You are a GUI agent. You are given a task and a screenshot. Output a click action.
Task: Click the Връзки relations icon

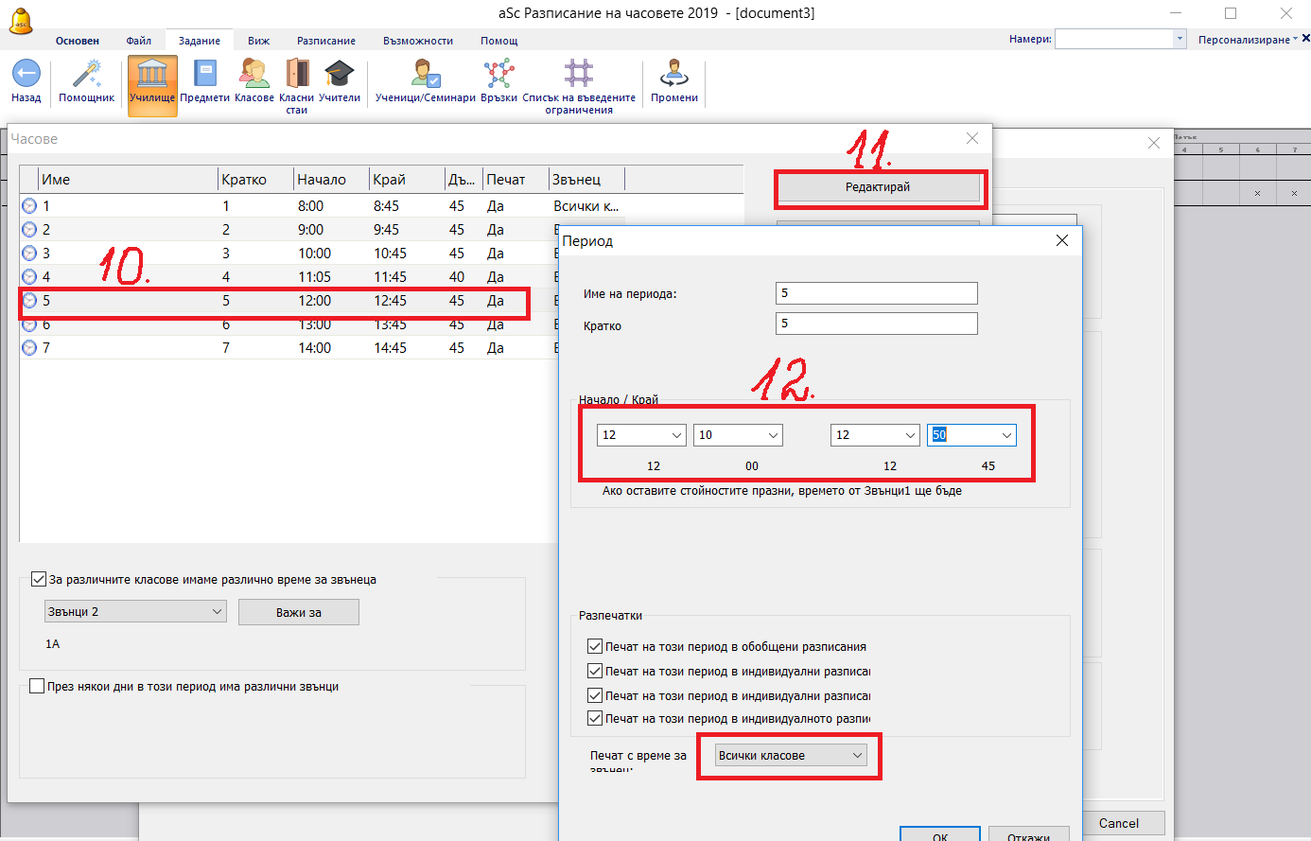(498, 75)
